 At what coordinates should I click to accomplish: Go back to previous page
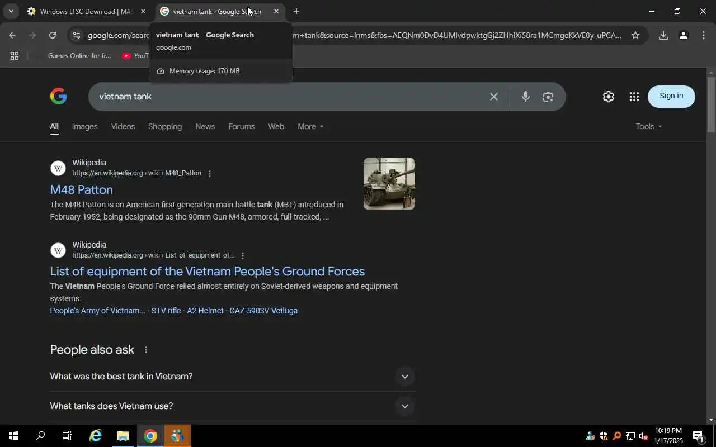pos(12,35)
